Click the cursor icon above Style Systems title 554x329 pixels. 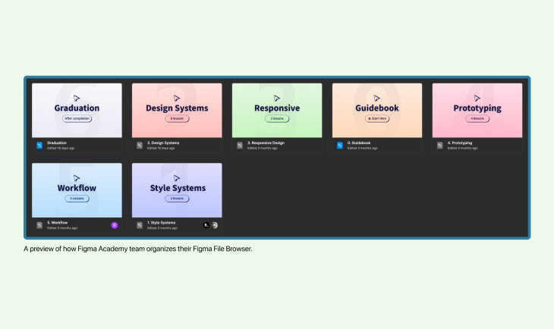point(177,178)
